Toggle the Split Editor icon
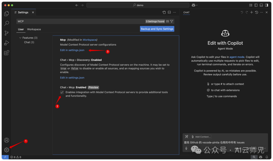 point(169,12)
